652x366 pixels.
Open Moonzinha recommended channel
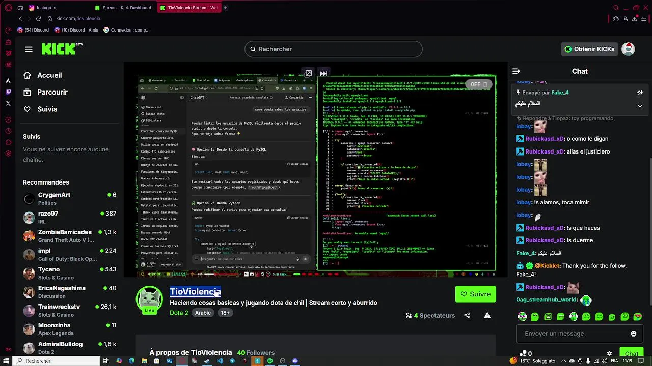click(70, 329)
